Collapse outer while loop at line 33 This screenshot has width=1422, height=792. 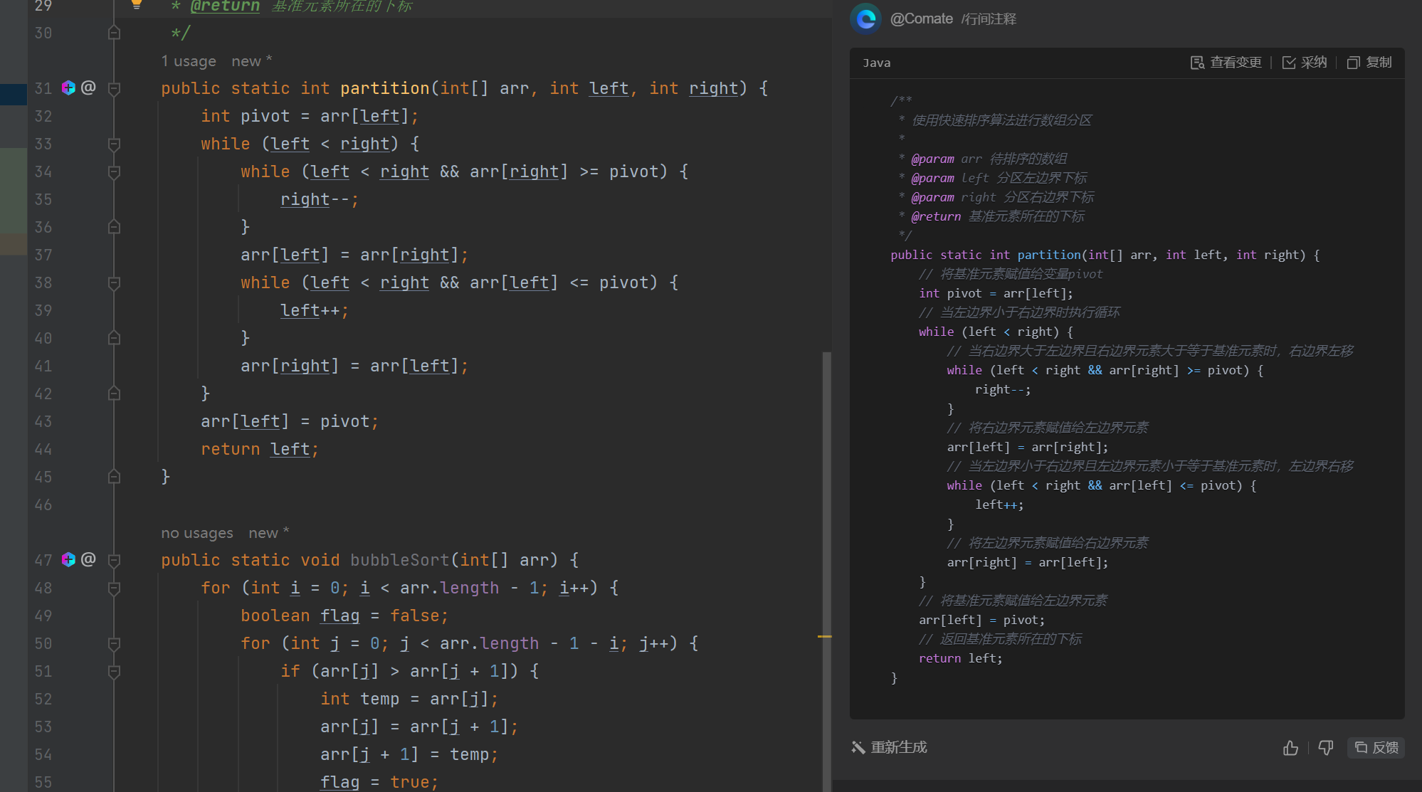click(x=114, y=144)
